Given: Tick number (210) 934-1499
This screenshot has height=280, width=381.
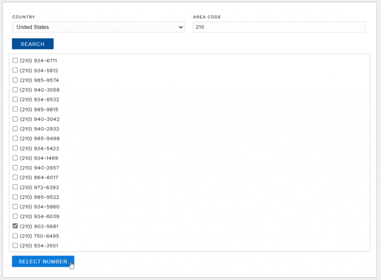Looking at the screenshot, I should pyautogui.click(x=15, y=158).
